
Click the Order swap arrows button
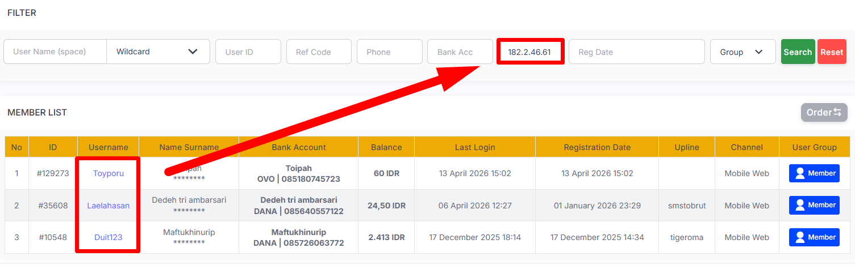[x=824, y=112]
